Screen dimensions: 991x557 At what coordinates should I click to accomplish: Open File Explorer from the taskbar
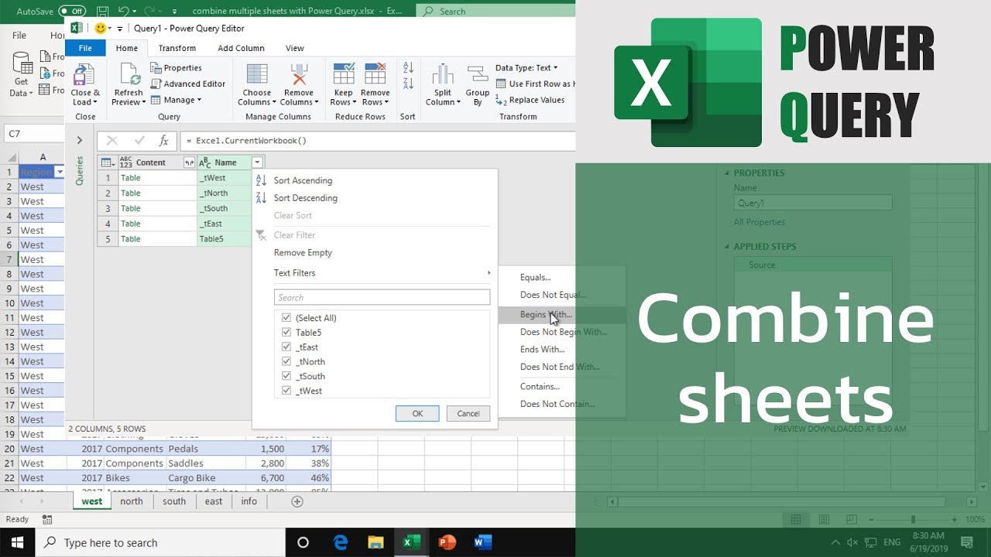375,542
